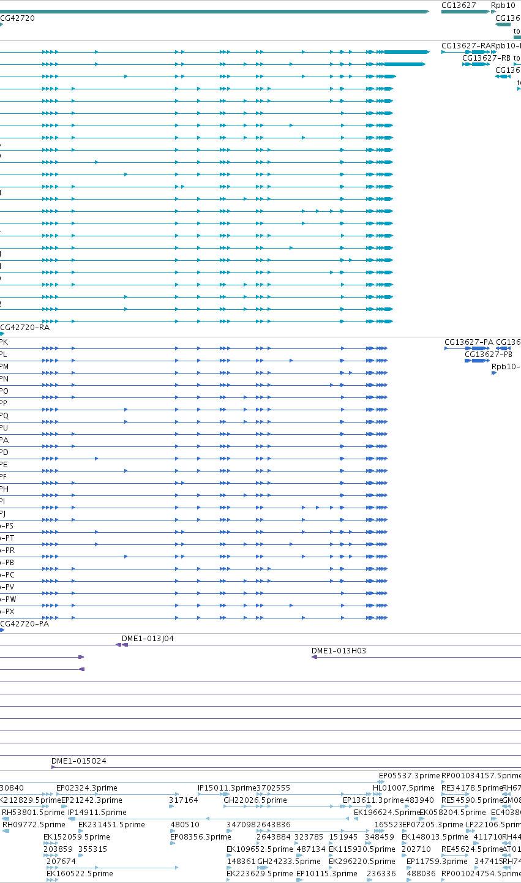Click alignment 151945

click(343, 837)
